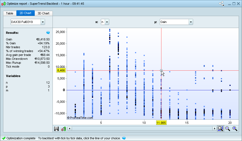Click the Variables heading

[13, 76]
